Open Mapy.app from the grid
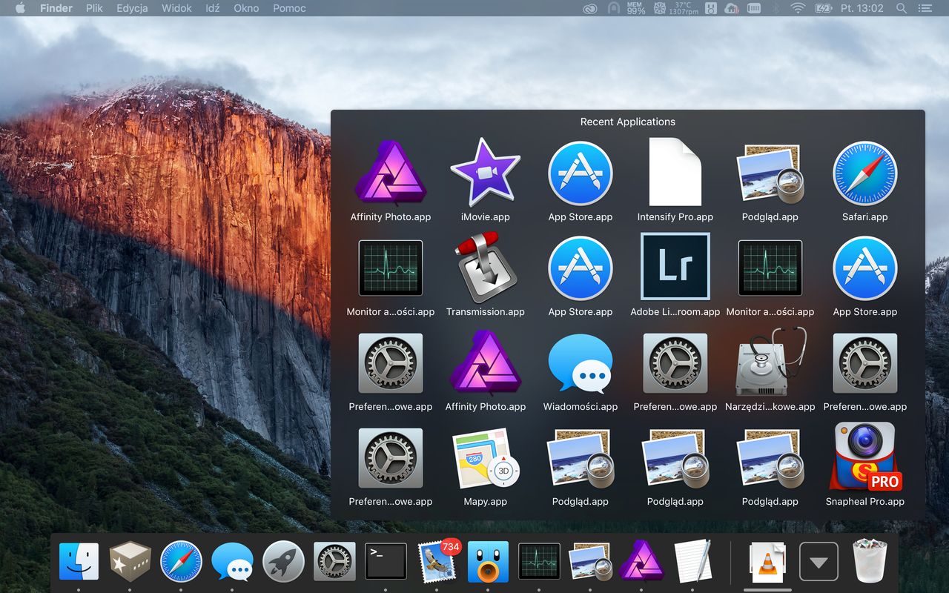This screenshot has width=949, height=593. point(486,457)
